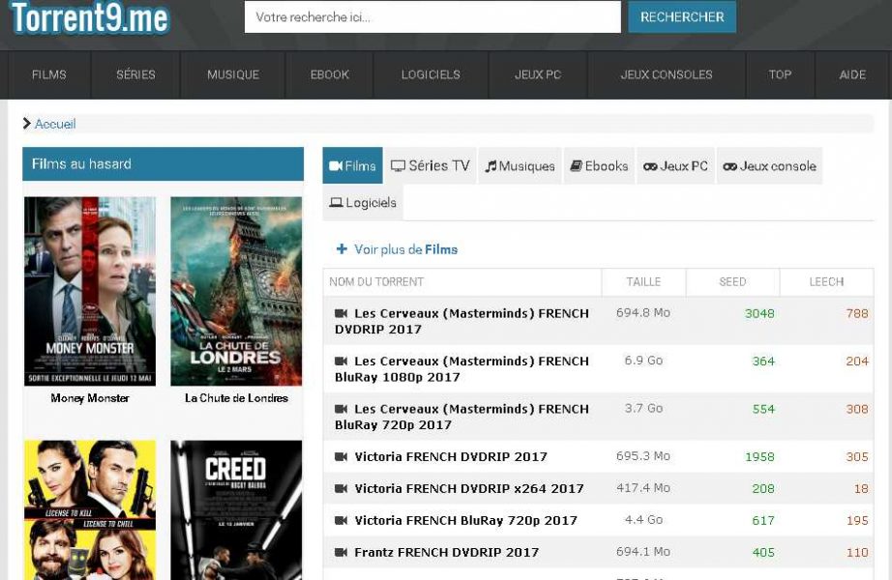Click the gamepad icon beside Jeux console
This screenshot has width=892, height=580.
coord(729,166)
